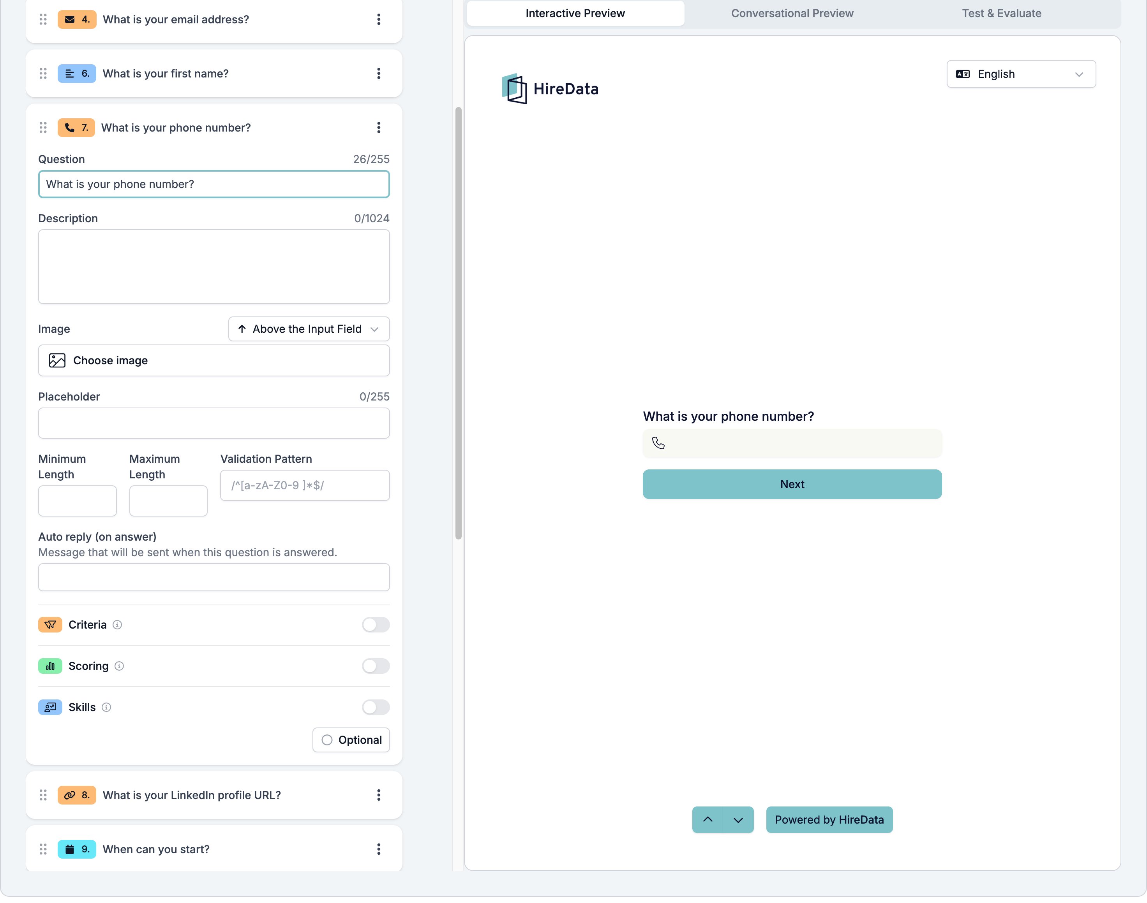This screenshot has width=1147, height=903.
Task: Enable the Skills toggle
Action: (x=376, y=707)
